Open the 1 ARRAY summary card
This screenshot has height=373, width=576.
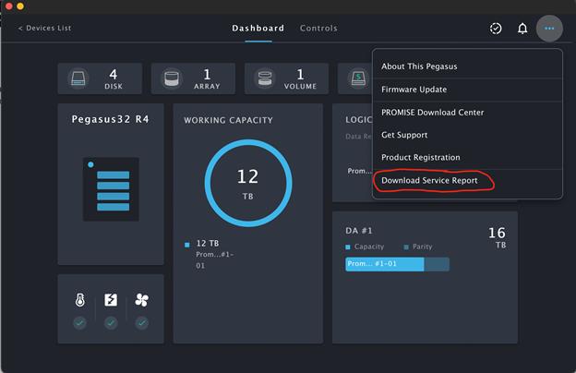(193, 78)
